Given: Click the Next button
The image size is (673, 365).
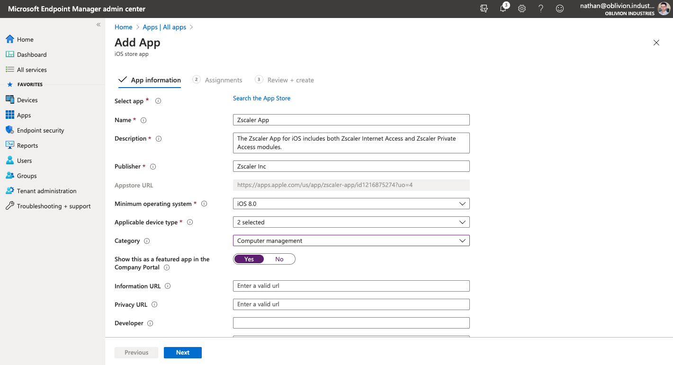Looking at the screenshot, I should (183, 352).
